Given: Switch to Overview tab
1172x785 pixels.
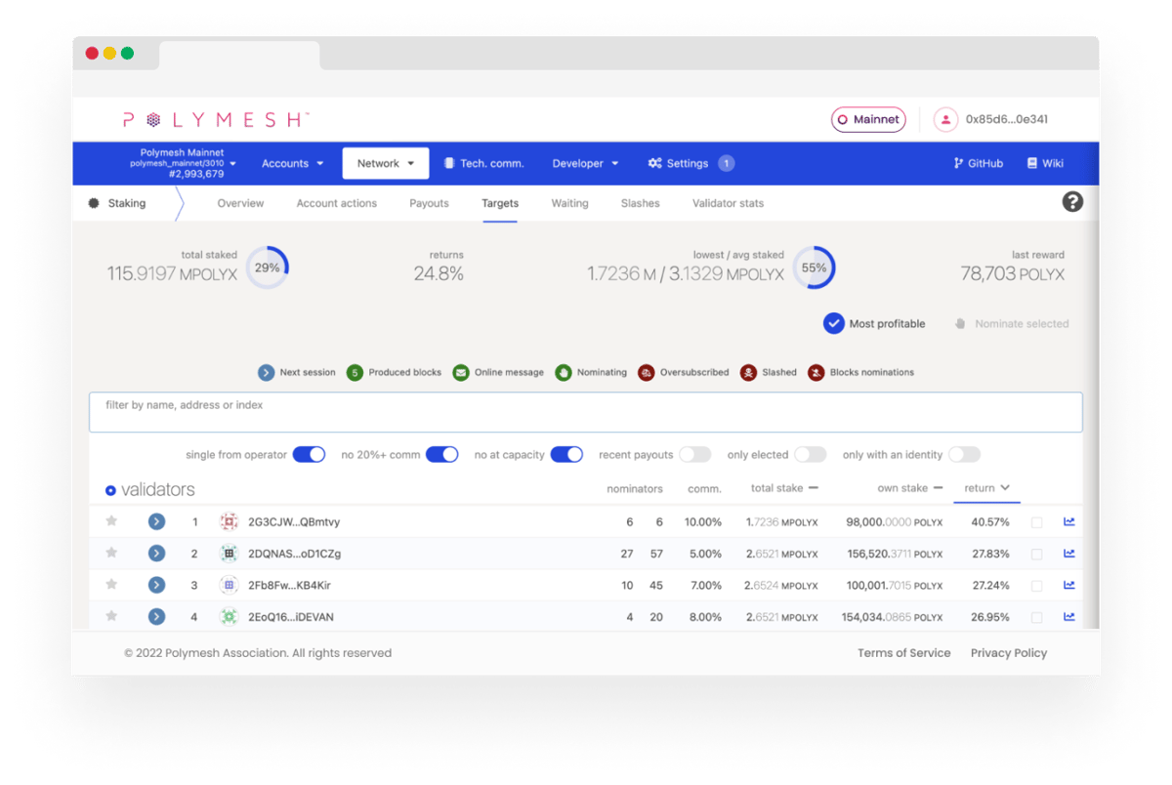Looking at the screenshot, I should click(240, 203).
